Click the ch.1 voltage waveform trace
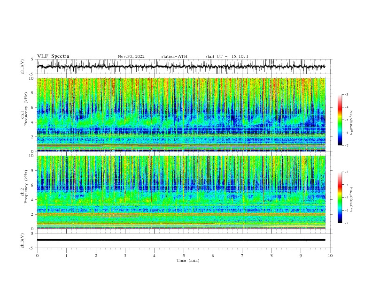Viewport: 372px width, 287px height. point(181,67)
